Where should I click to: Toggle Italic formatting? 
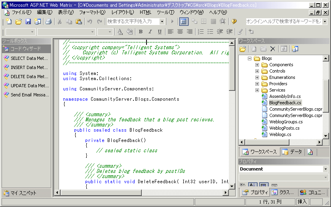click(150, 32)
